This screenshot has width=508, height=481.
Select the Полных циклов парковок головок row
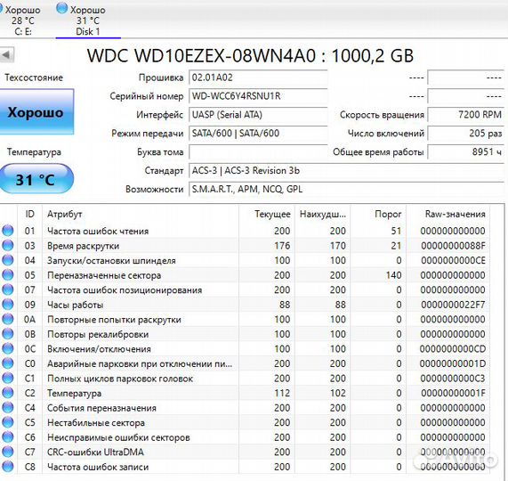(x=245, y=379)
